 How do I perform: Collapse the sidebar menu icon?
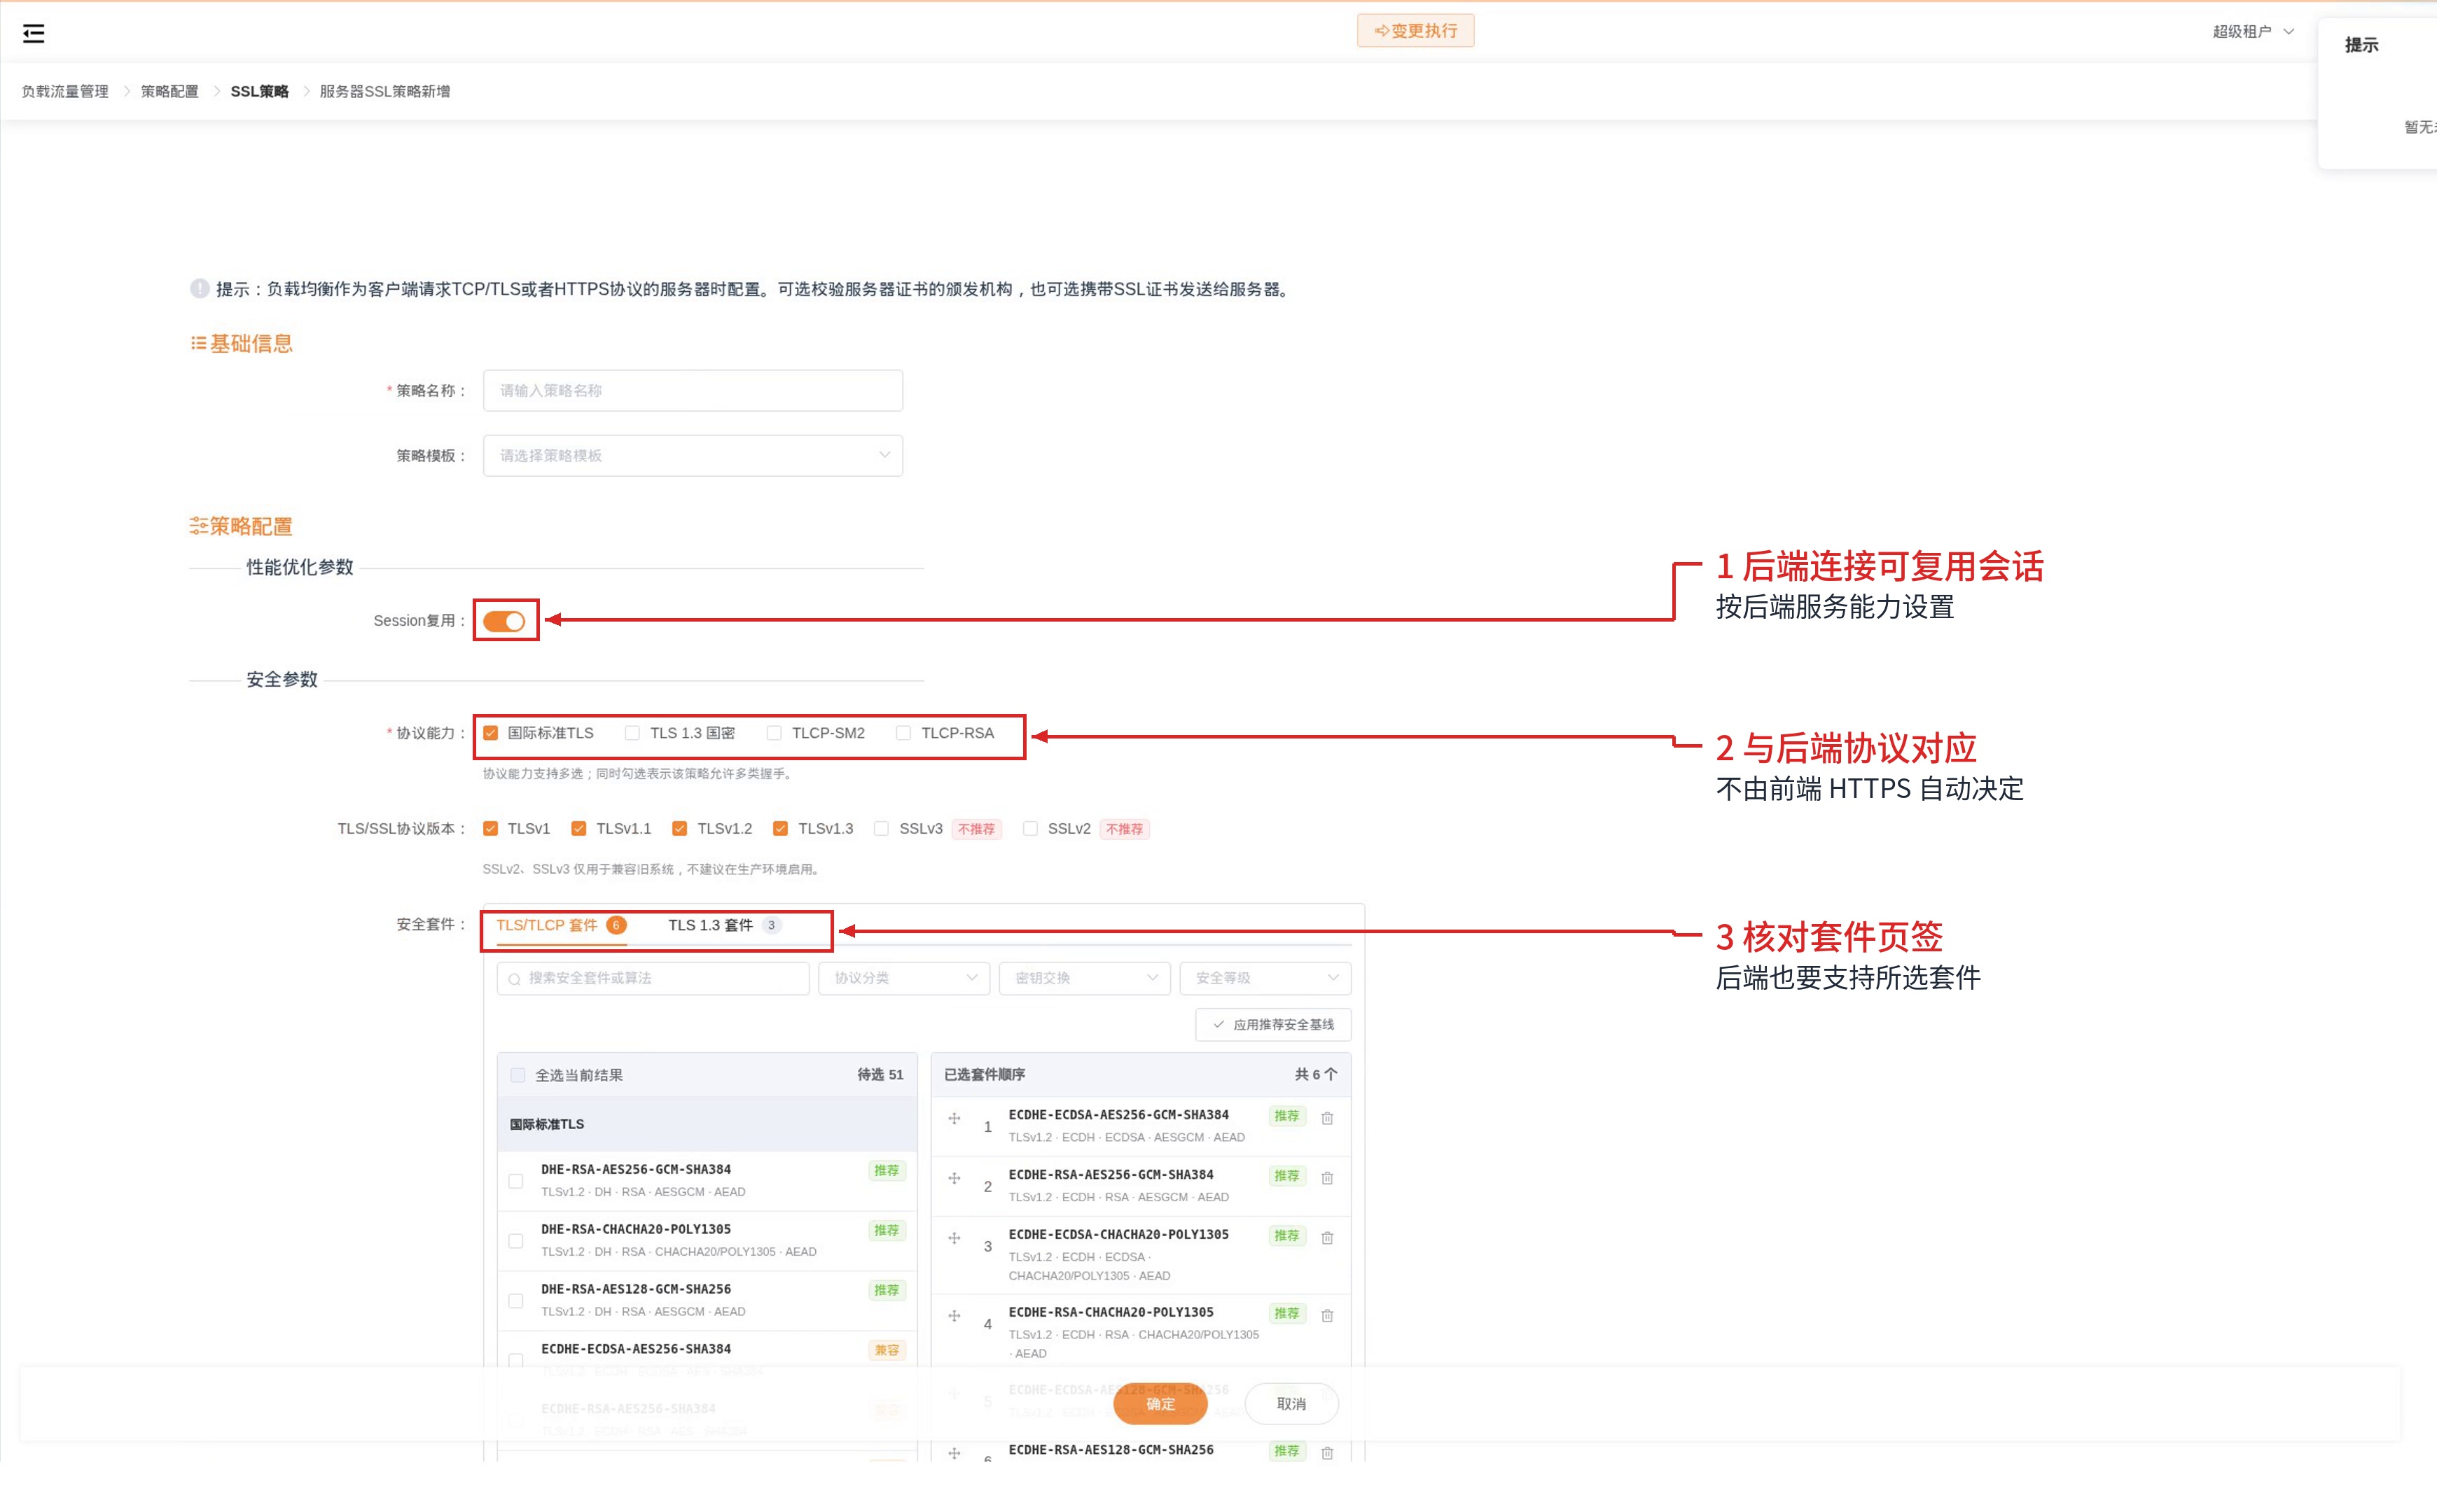[x=33, y=33]
